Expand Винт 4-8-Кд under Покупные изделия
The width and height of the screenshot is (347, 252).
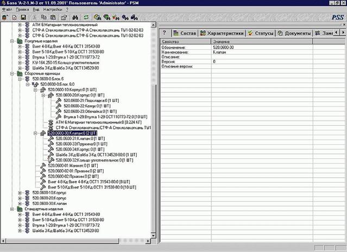[x=20, y=47]
